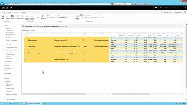This screenshot has width=187, height=105.
Task: Open Задачи in left navigation
Action: click(6, 71)
